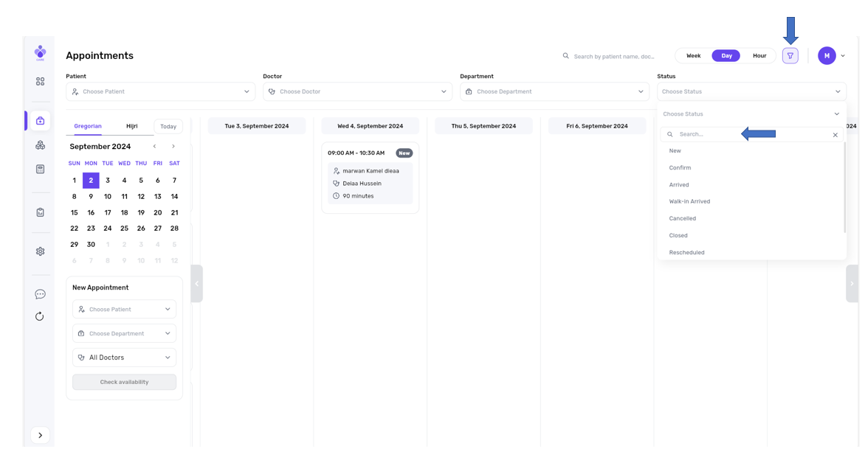Open the calculator icon in sidebar
This screenshot has height=474, width=865.
(40, 170)
